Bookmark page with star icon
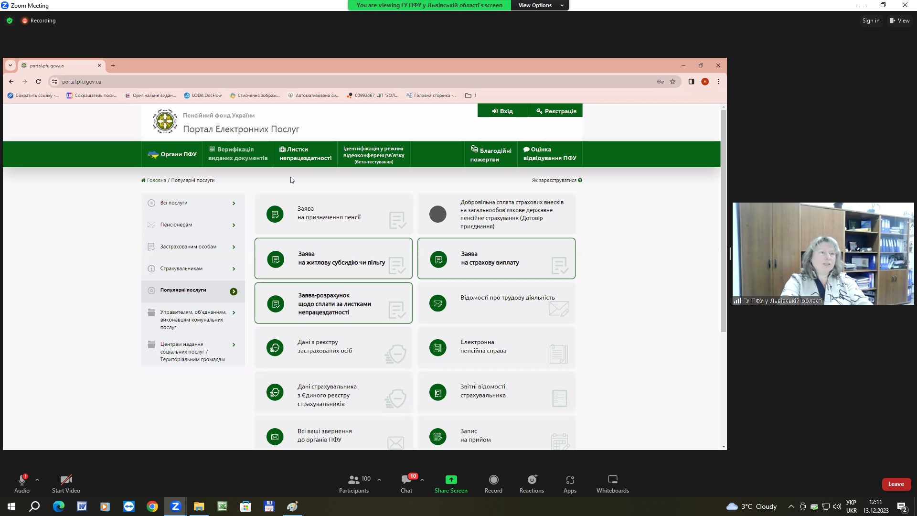Screen dimensions: 917x516 tap(672, 82)
